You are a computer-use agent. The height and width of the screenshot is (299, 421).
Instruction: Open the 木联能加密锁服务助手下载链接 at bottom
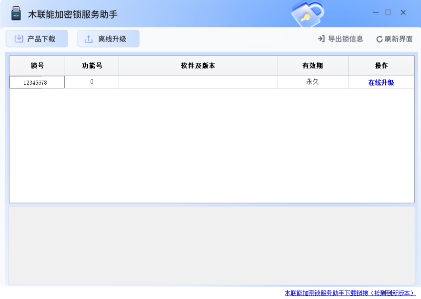pyautogui.click(x=350, y=293)
